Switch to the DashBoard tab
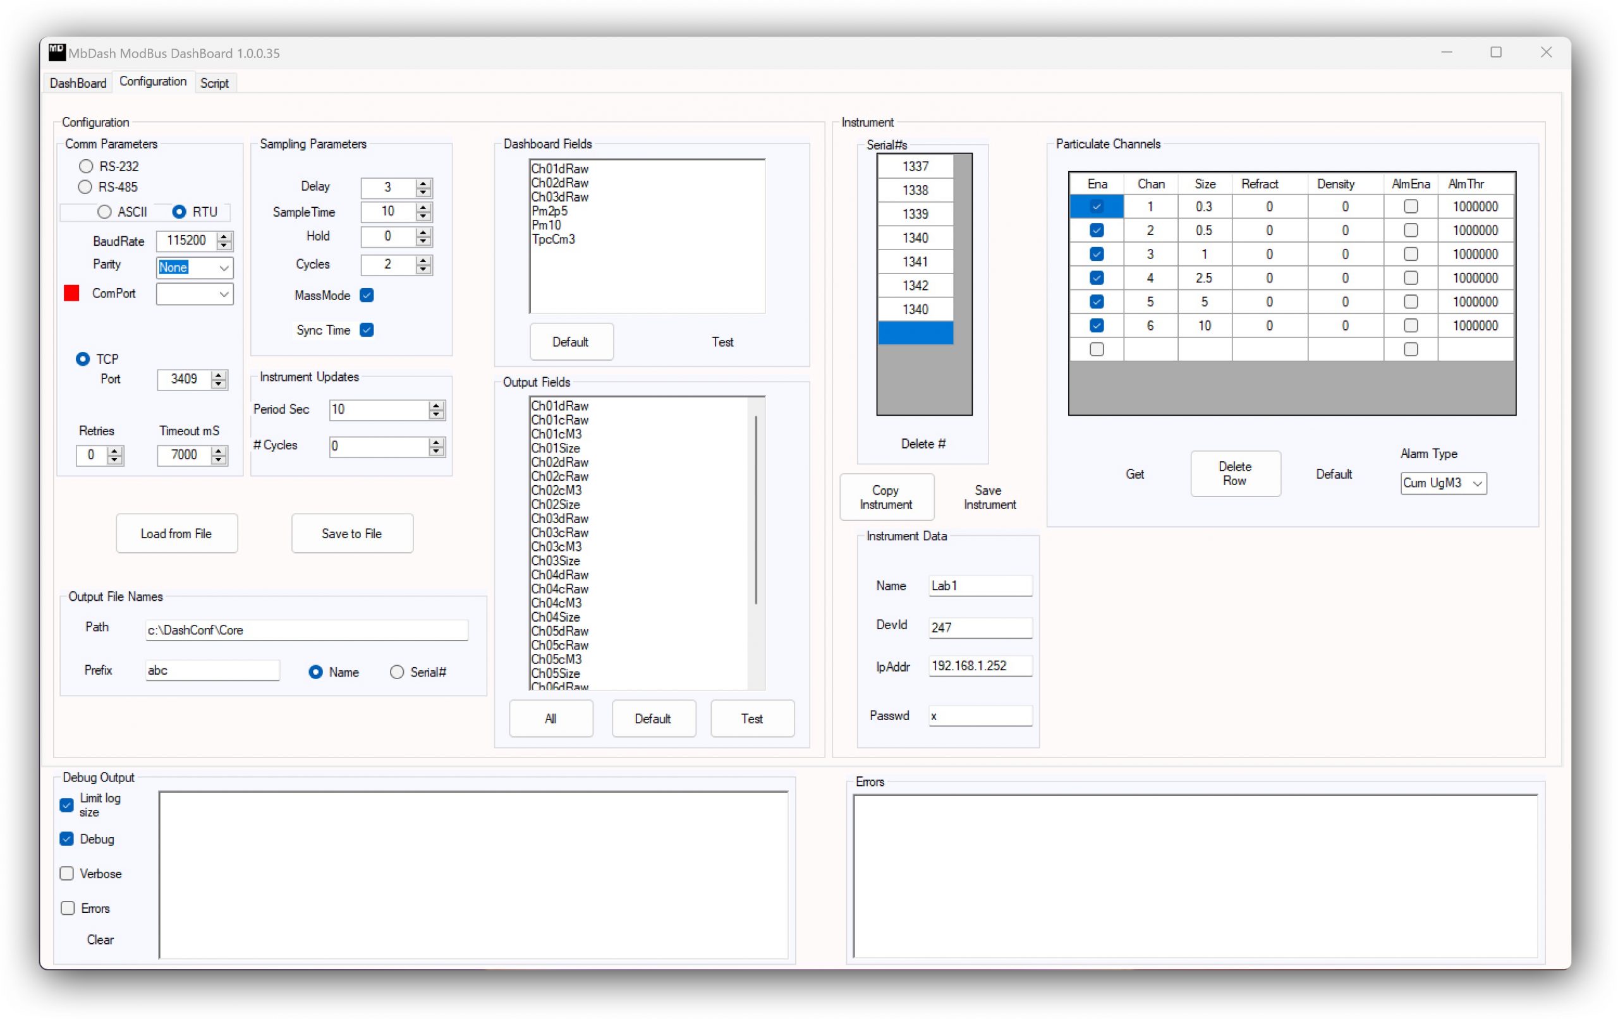The height and width of the screenshot is (1019, 1618). coord(78,83)
